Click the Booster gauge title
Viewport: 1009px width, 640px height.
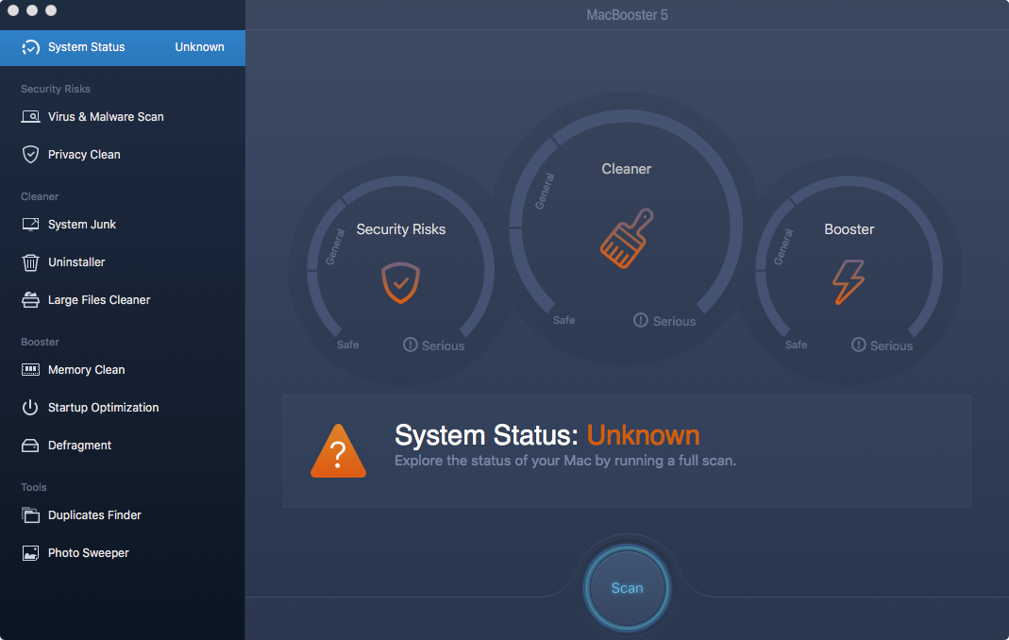coord(849,229)
